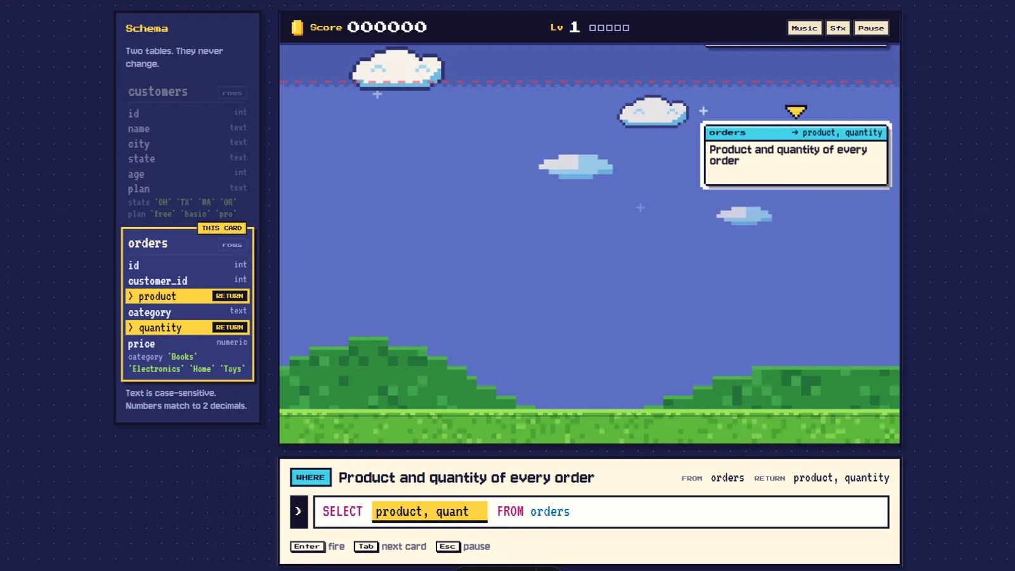Viewport: 1015px width, 571px height.
Task: Click the 'Electronics' category value hint
Action: pyautogui.click(x=156, y=369)
